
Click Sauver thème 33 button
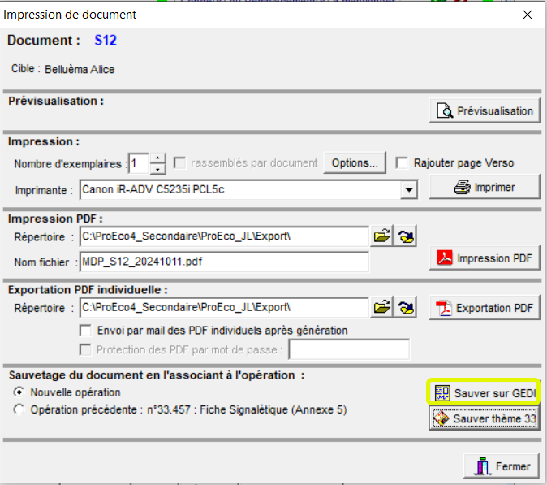click(485, 419)
